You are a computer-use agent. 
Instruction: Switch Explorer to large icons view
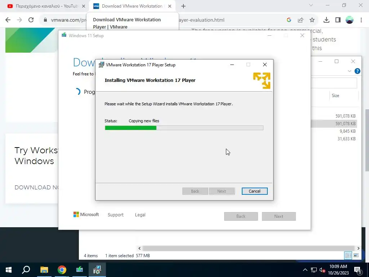click(x=356, y=255)
